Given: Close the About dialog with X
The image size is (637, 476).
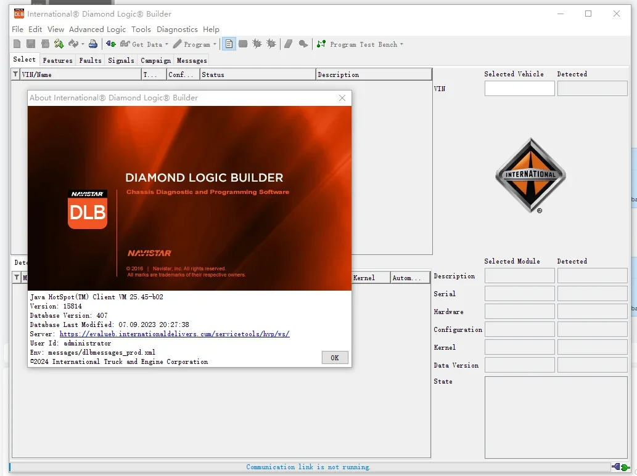Looking at the screenshot, I should [342, 98].
